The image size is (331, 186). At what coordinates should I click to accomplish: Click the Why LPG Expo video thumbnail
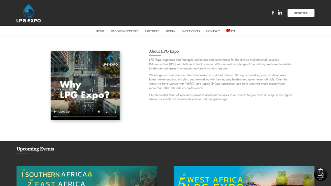pos(85,85)
